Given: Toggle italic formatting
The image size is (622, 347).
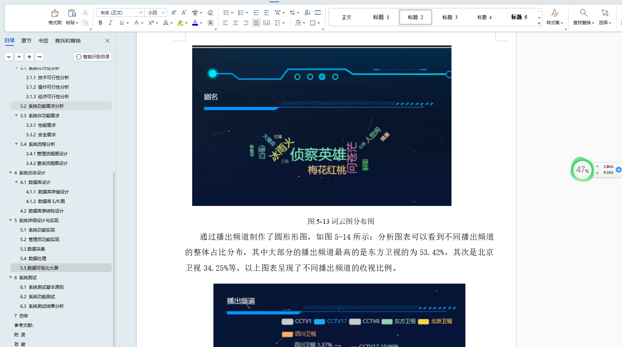Looking at the screenshot, I should (x=110, y=23).
